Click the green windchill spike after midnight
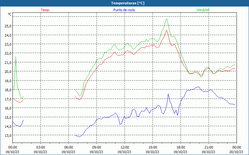This screenshot has height=155, width=249. click(16, 57)
